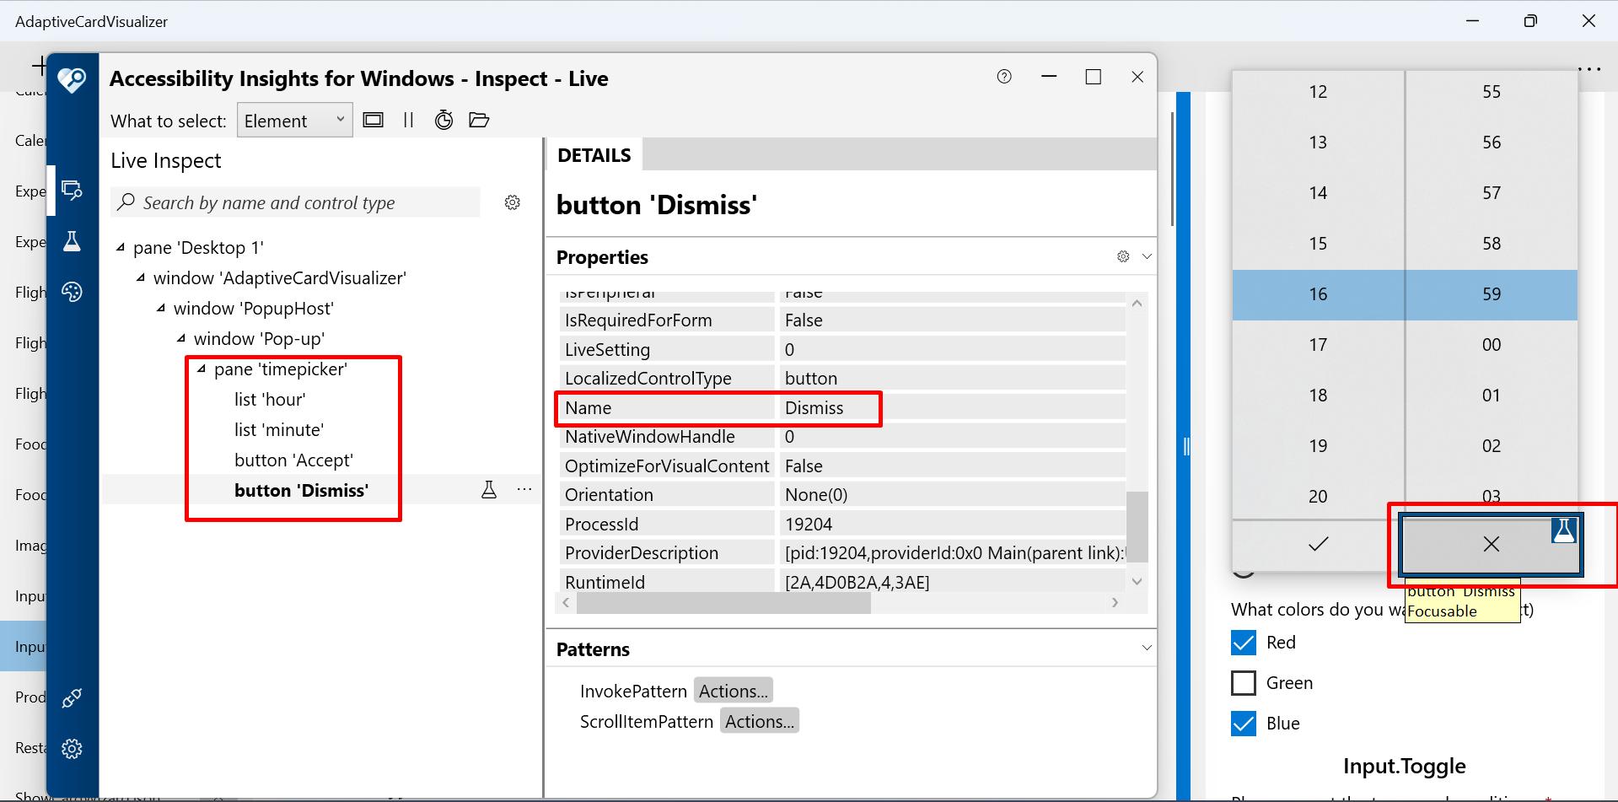
Task: Start a timed inspection via the stopwatch icon
Action: [x=443, y=120]
